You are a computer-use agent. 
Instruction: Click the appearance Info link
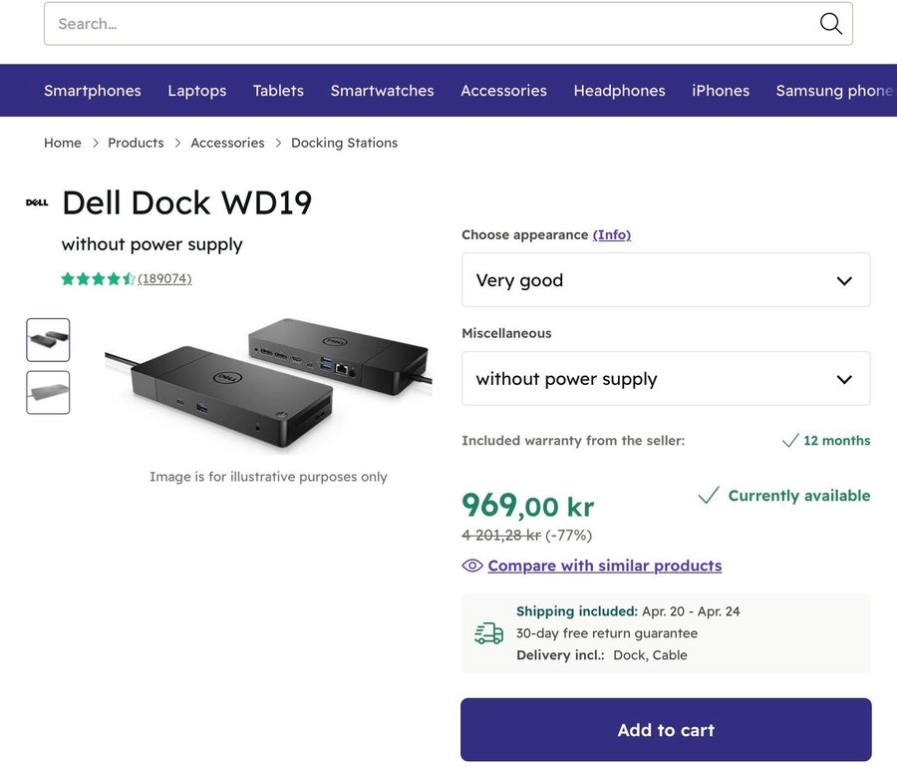[x=612, y=235]
